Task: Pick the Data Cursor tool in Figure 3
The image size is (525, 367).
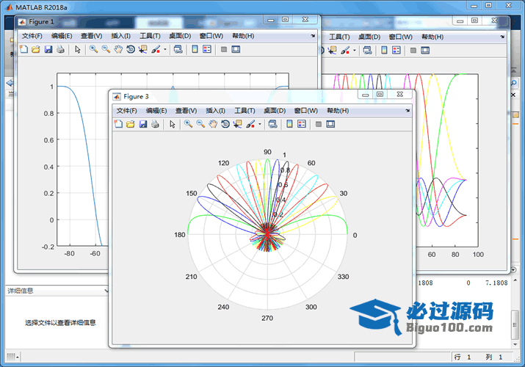Action: 236,124
